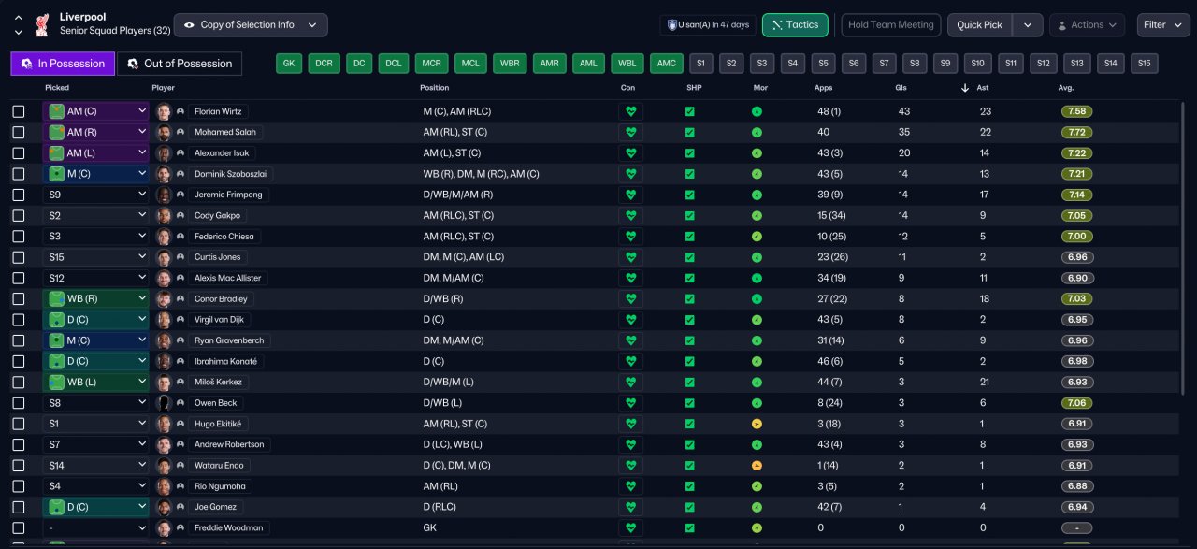Image resolution: width=1197 pixels, height=549 pixels.
Task: Click Miloš Kerkez's condition heart icon
Action: [631, 383]
